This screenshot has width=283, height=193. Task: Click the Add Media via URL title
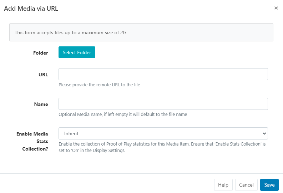[x=31, y=9]
